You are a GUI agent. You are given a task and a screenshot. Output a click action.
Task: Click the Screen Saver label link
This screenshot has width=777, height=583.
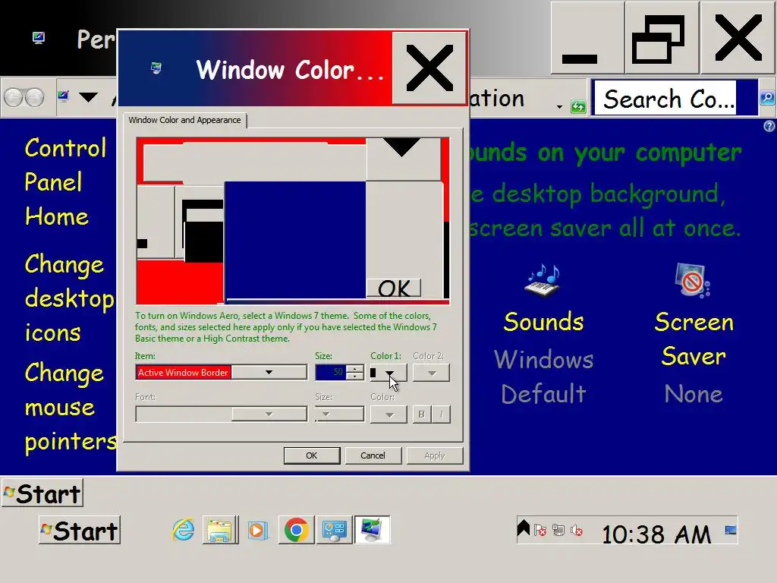point(694,339)
